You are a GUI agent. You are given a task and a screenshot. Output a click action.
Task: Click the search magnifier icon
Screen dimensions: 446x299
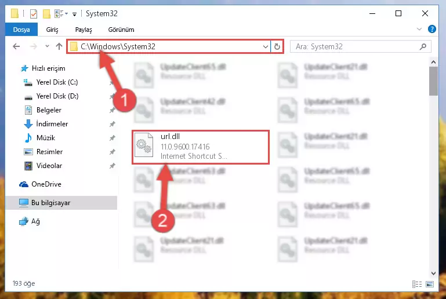pyautogui.click(x=423, y=46)
